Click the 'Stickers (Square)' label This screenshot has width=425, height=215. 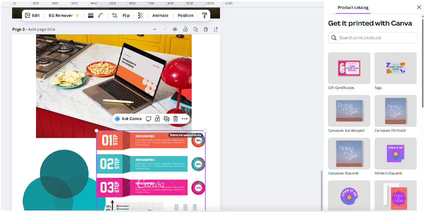tap(388, 174)
